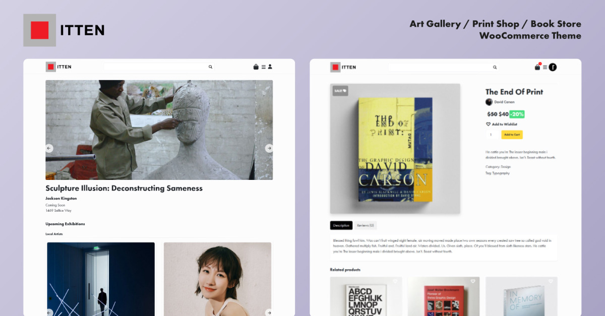Open the shopping bag icon in left page header
The height and width of the screenshot is (316, 605).
pyautogui.click(x=256, y=67)
